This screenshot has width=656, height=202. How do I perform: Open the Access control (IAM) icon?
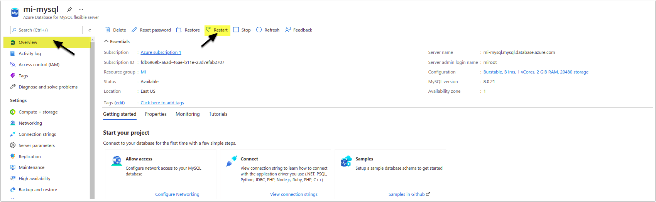13,65
